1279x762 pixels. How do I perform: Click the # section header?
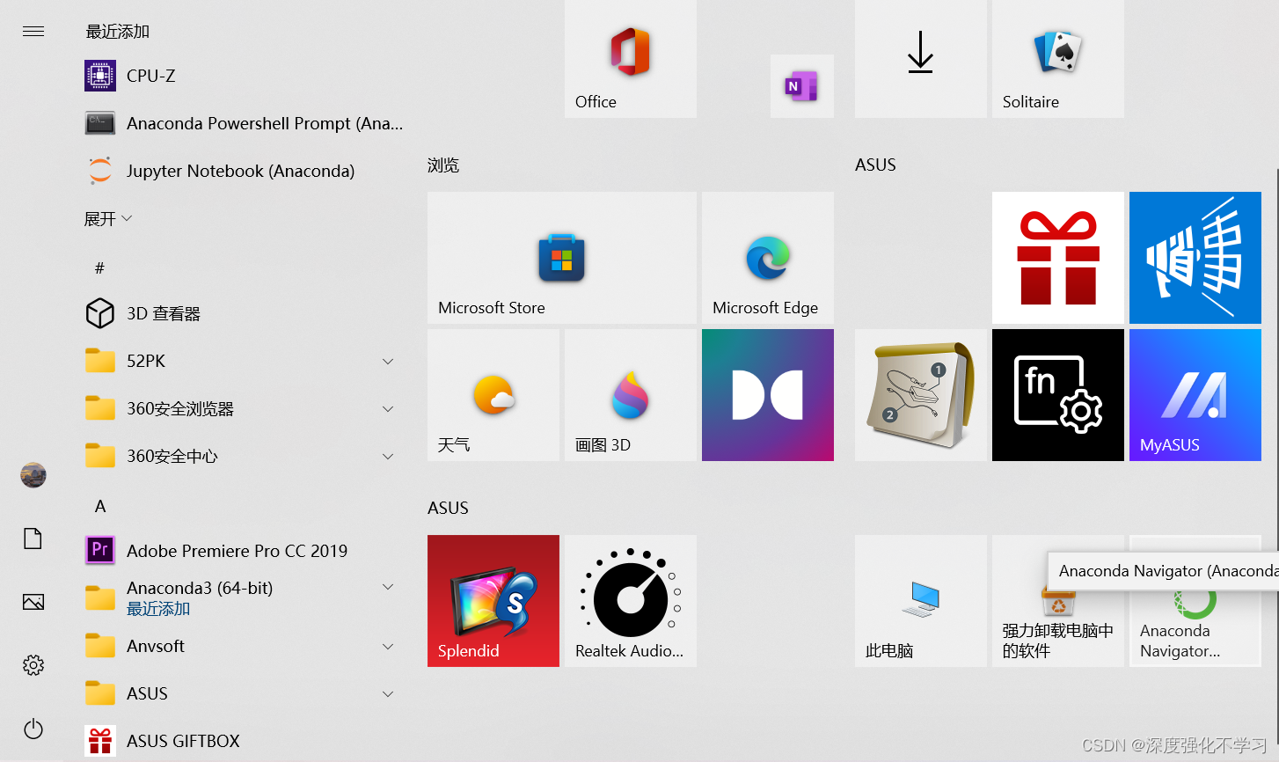[x=99, y=267]
